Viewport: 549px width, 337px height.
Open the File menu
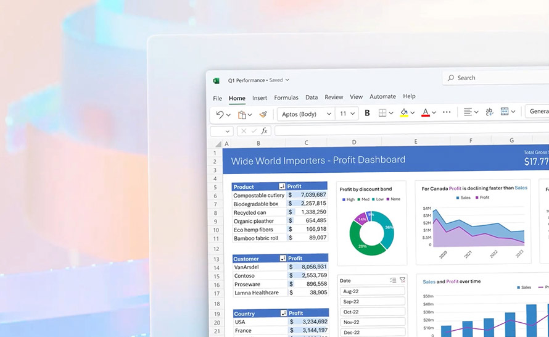coord(217,98)
